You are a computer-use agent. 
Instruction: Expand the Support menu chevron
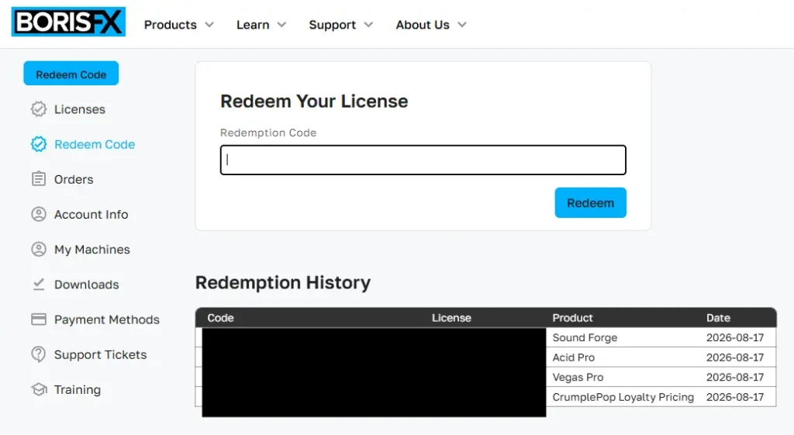368,25
